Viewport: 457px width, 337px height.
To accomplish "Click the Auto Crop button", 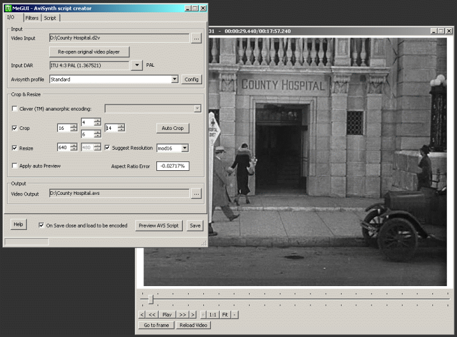I will (x=172, y=128).
